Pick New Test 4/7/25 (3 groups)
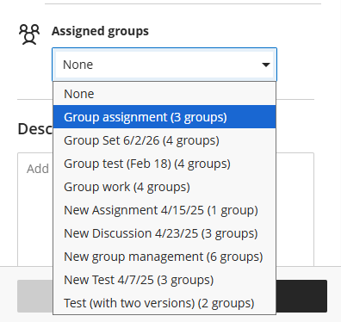The image size is (341, 322). [x=164, y=280]
